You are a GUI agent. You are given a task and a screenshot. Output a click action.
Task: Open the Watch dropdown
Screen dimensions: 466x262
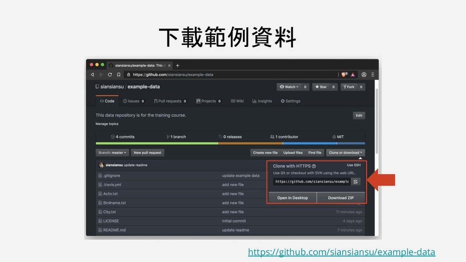[x=289, y=87]
